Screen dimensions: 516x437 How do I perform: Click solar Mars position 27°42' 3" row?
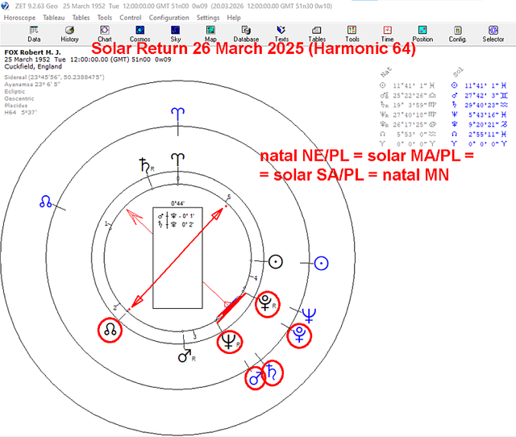tap(479, 95)
